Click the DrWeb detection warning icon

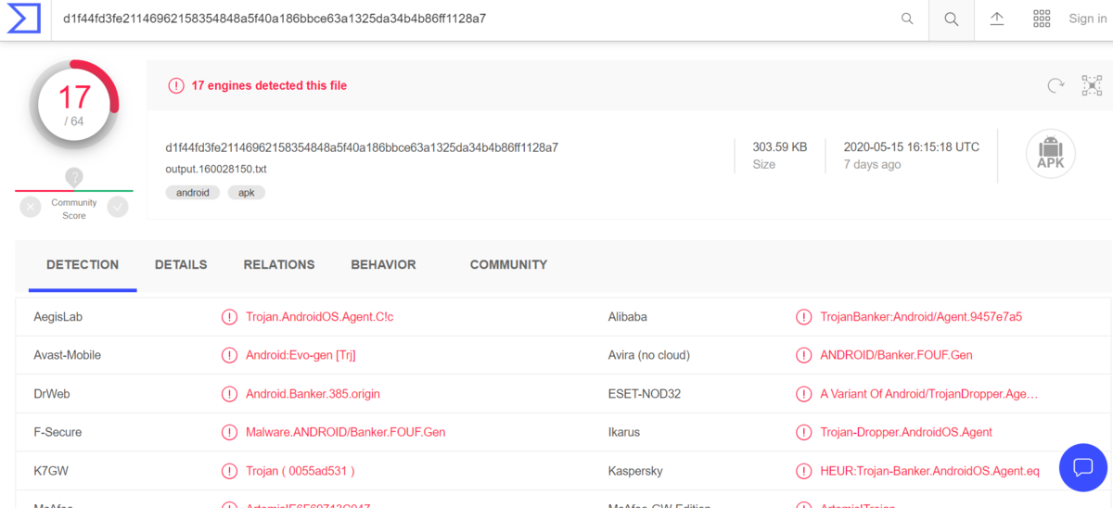pos(229,394)
